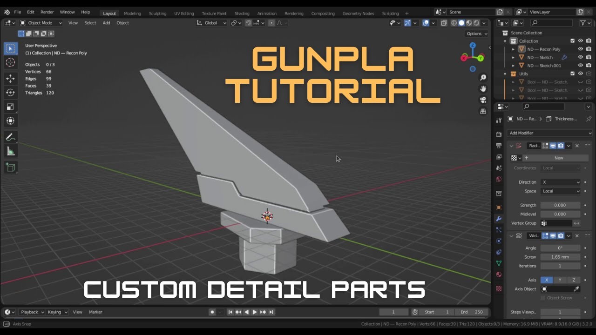Open the Add Modifier dropdown

click(549, 133)
